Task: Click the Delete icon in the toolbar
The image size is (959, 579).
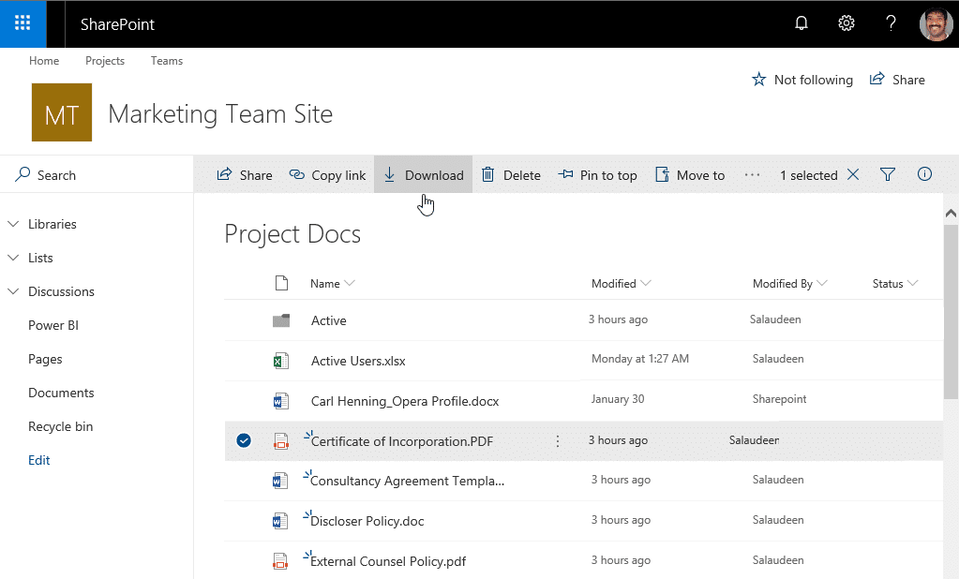Action: click(488, 174)
